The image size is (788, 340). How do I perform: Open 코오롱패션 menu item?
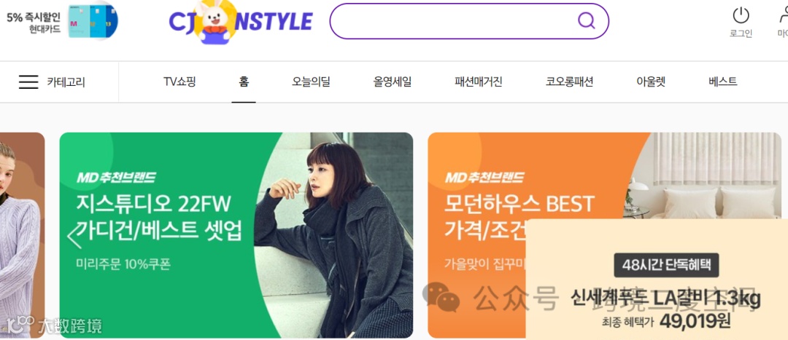click(569, 82)
